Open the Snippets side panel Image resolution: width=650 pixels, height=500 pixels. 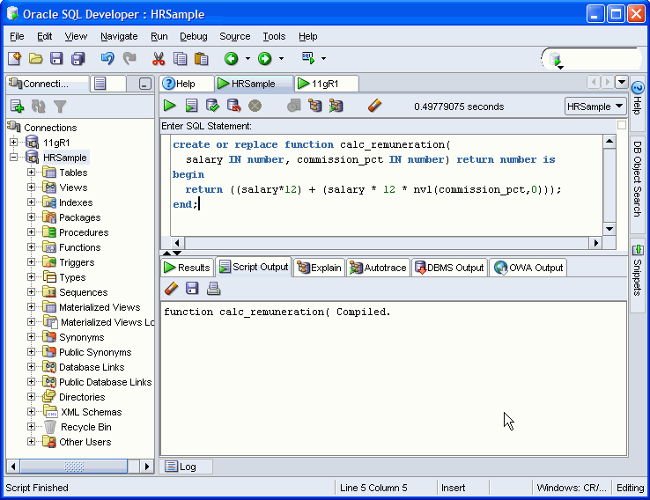click(638, 270)
